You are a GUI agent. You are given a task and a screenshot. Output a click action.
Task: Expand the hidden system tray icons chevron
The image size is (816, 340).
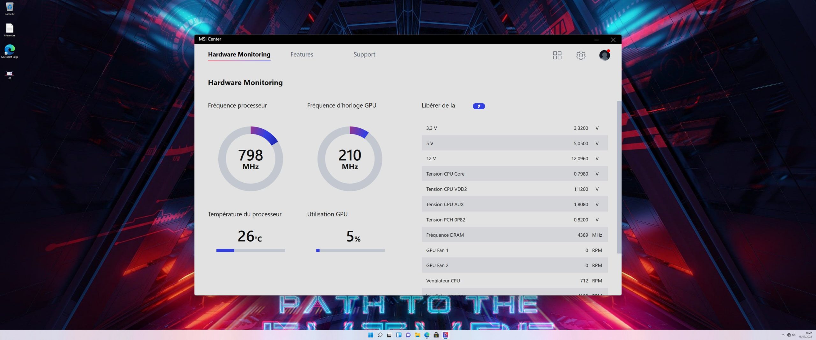pyautogui.click(x=783, y=335)
